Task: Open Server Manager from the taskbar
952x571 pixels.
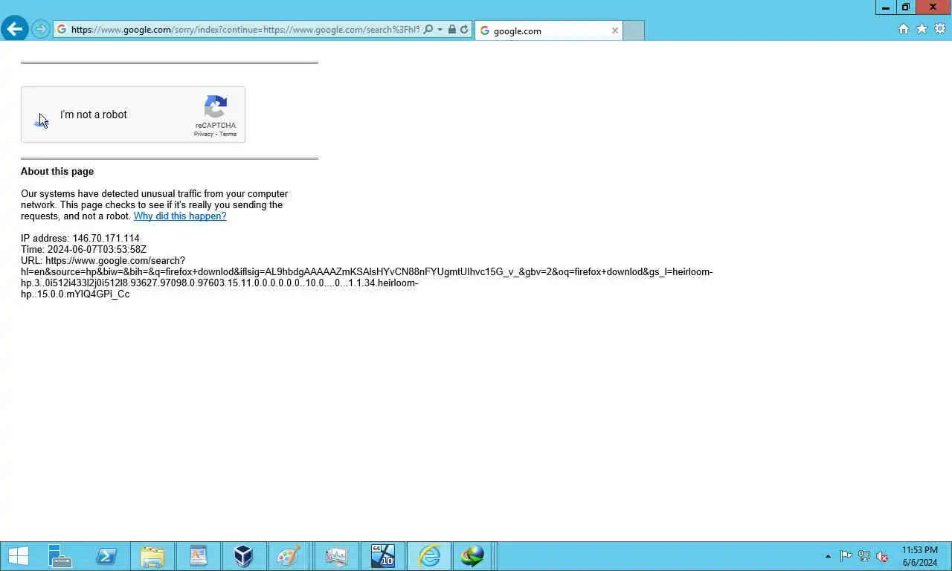Action: coord(60,556)
